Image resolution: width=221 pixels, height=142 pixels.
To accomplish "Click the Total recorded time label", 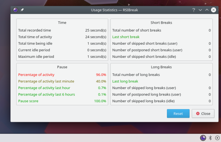I will [34, 30].
